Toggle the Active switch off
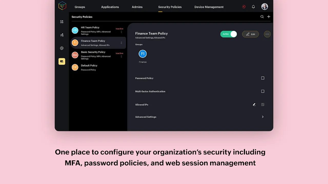The image size is (328, 184). pos(229,34)
